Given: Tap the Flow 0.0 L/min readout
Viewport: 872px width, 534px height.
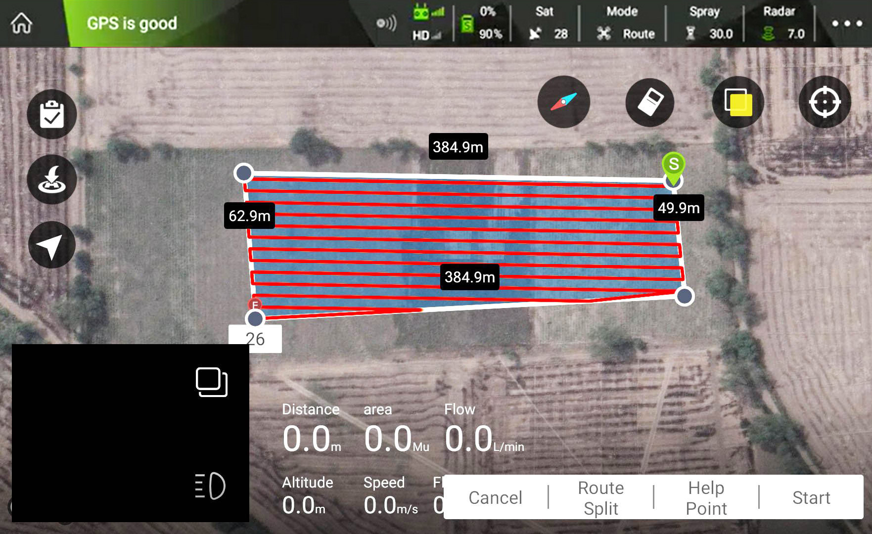Looking at the screenshot, I should click(x=484, y=429).
